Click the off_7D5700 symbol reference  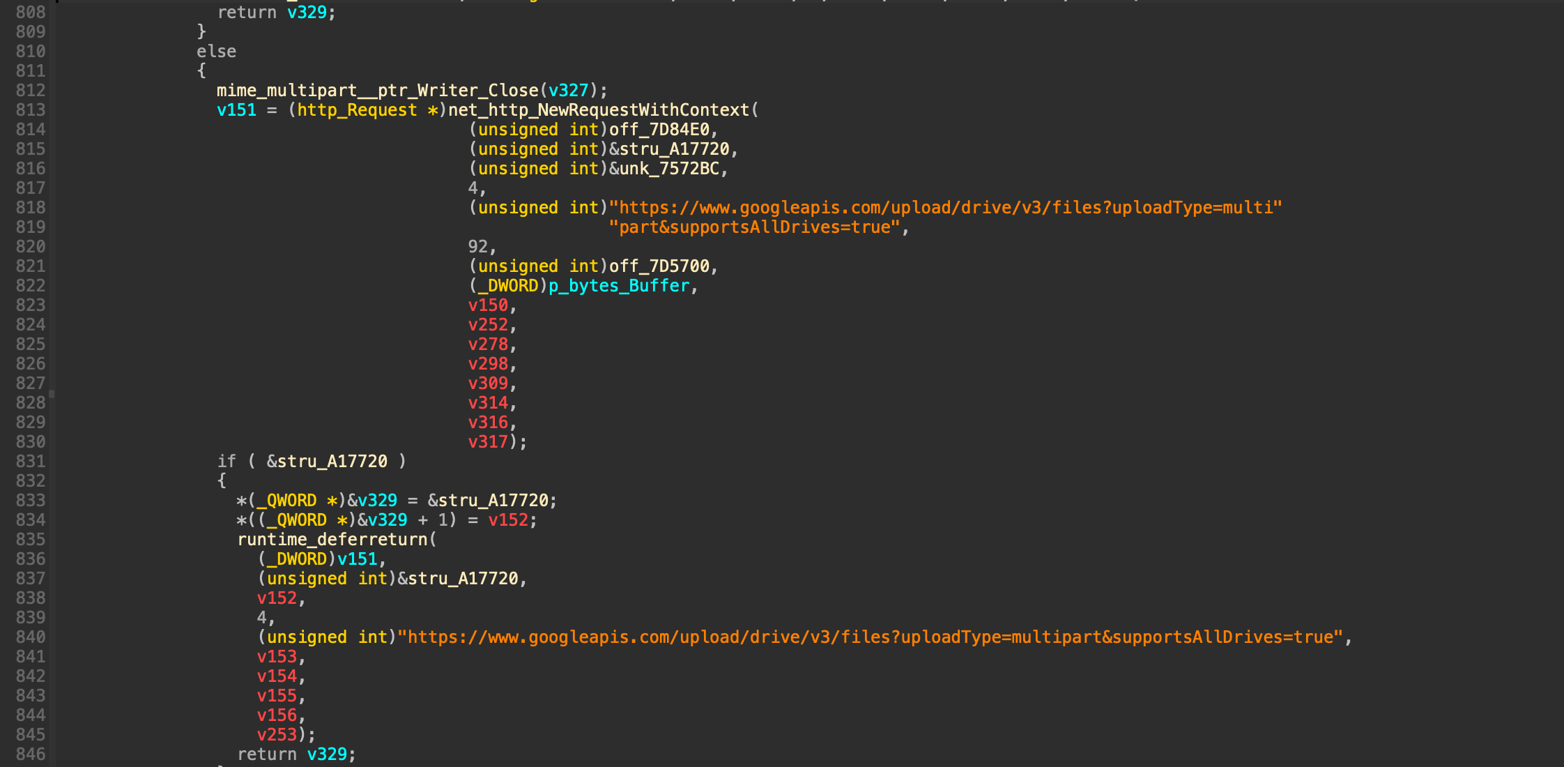point(659,266)
